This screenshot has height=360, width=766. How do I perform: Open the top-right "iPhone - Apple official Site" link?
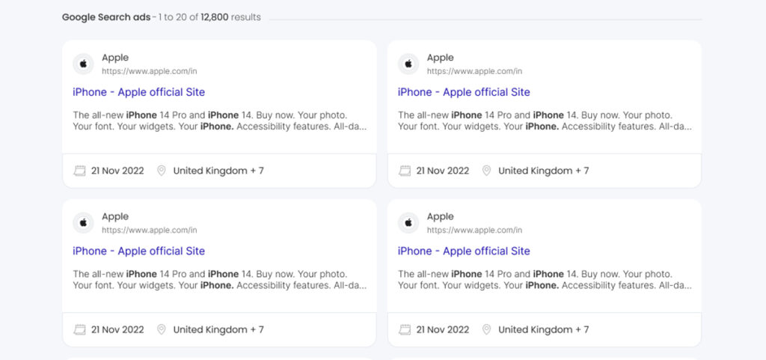pyautogui.click(x=464, y=92)
